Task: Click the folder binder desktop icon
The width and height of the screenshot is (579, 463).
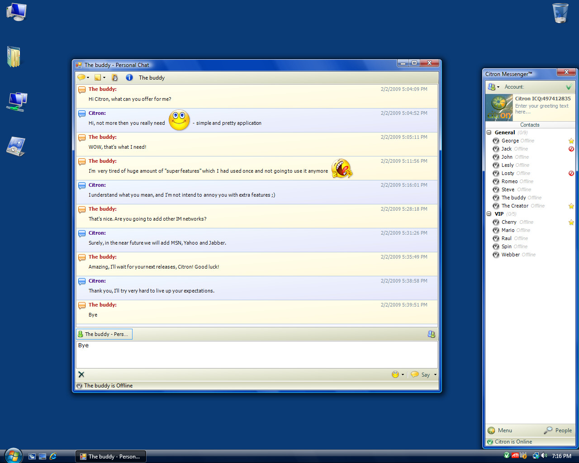Action: (14, 57)
